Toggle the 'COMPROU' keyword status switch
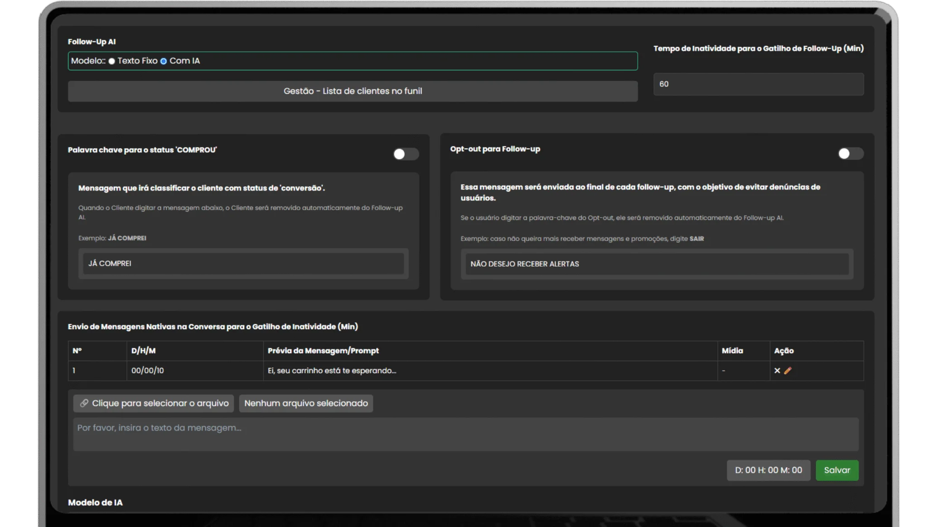928x527 pixels. click(x=406, y=154)
